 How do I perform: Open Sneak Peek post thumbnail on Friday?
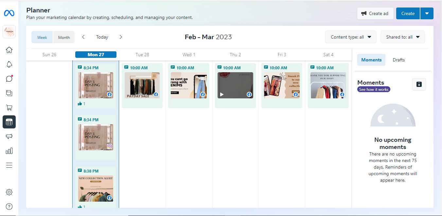[282, 85]
